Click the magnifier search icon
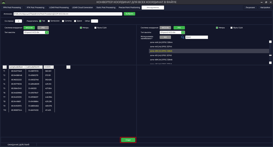The width and height of the screenshot is (273, 147). coord(182,37)
